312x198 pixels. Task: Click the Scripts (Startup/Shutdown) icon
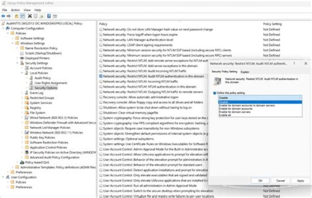coord(22,53)
